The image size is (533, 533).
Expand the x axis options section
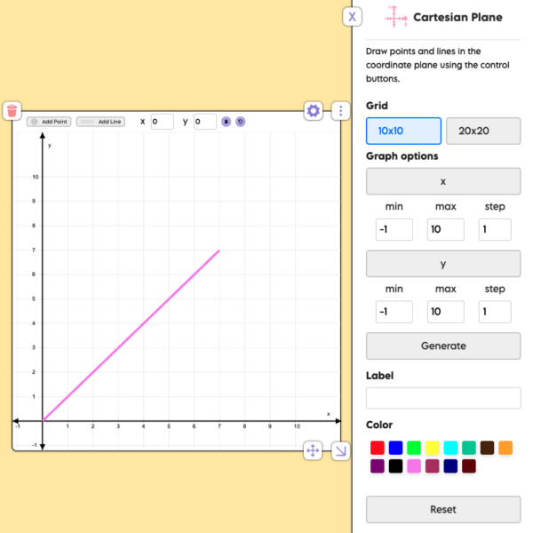(443, 181)
